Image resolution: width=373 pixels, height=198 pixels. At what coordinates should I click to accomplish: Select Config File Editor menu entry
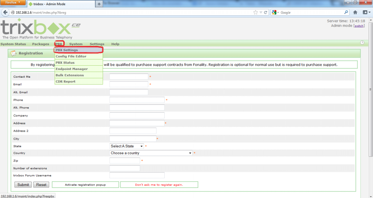pos(79,56)
